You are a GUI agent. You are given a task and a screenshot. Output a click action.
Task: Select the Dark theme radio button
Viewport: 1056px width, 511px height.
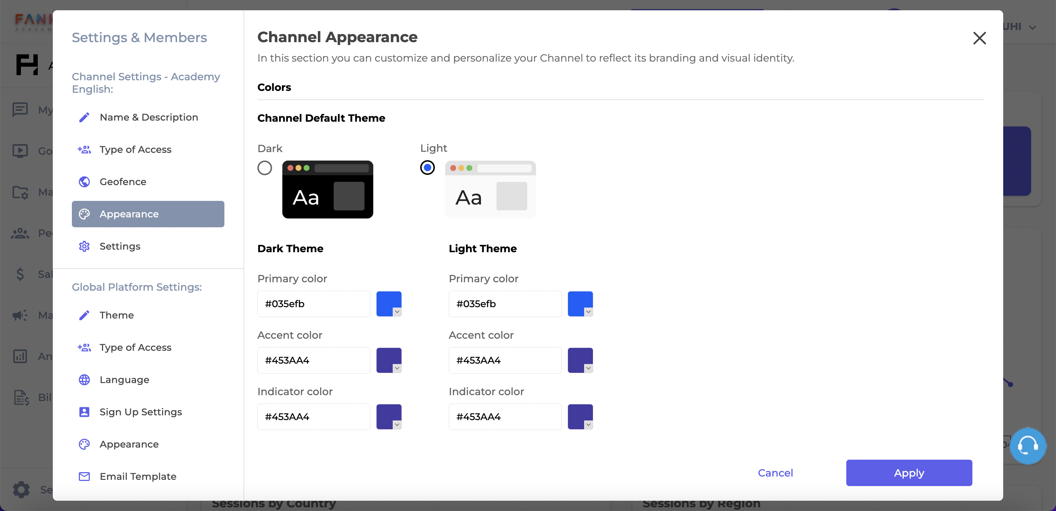pos(265,168)
